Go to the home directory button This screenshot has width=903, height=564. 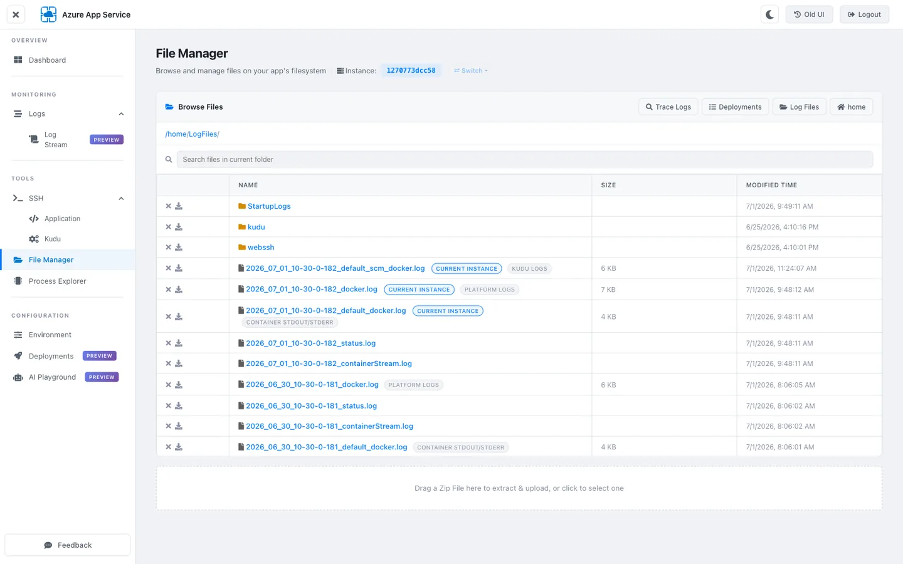852,107
